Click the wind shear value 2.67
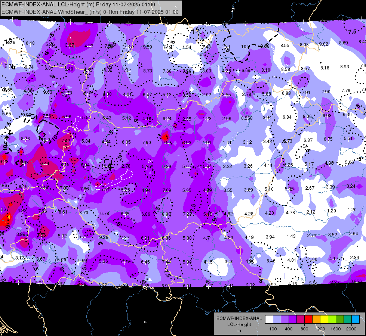 (x=310, y=188)
